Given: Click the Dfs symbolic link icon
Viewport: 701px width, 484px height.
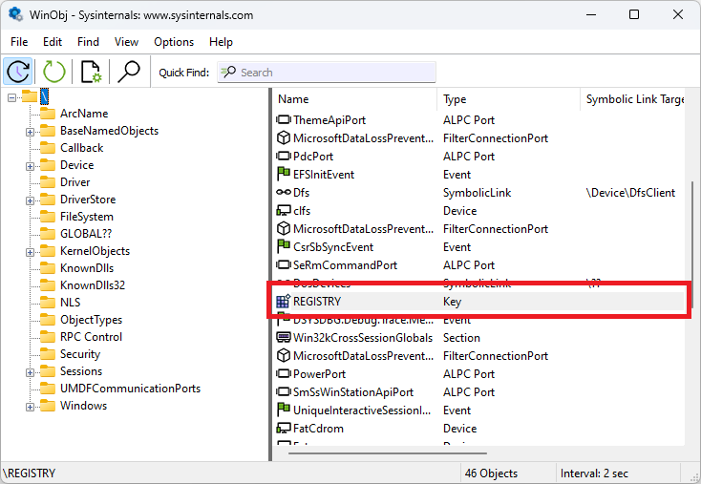Looking at the screenshot, I should [283, 193].
